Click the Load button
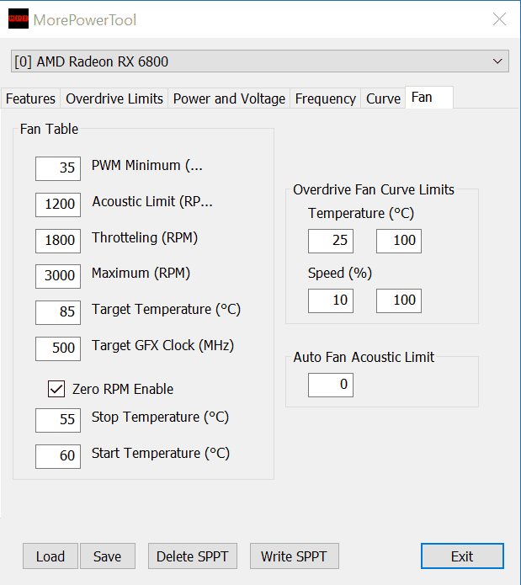This screenshot has height=585, width=521. coord(51,556)
